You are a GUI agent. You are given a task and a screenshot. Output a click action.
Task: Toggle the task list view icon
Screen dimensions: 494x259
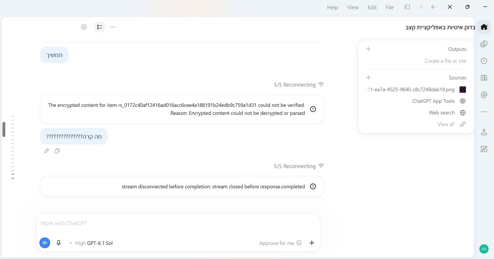(x=100, y=27)
